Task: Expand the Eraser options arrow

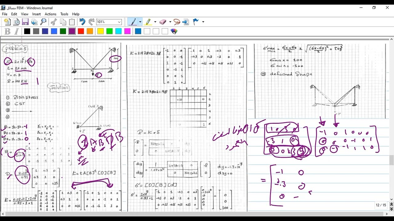Action: pos(170,22)
